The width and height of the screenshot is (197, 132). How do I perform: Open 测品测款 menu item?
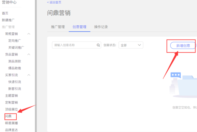point(15,61)
